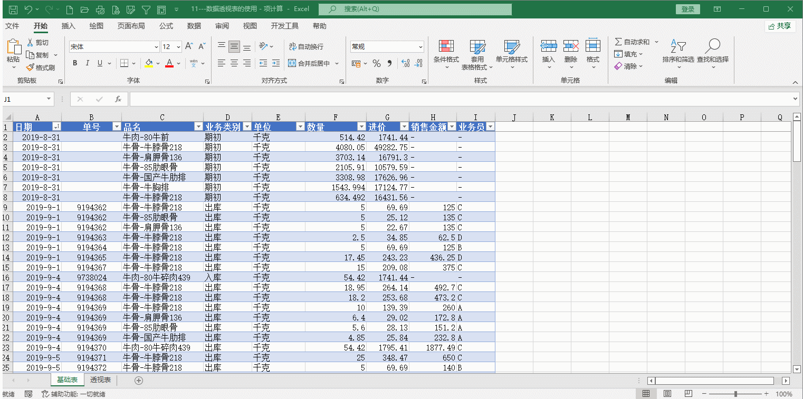Click the zoom slider handle

(736, 394)
